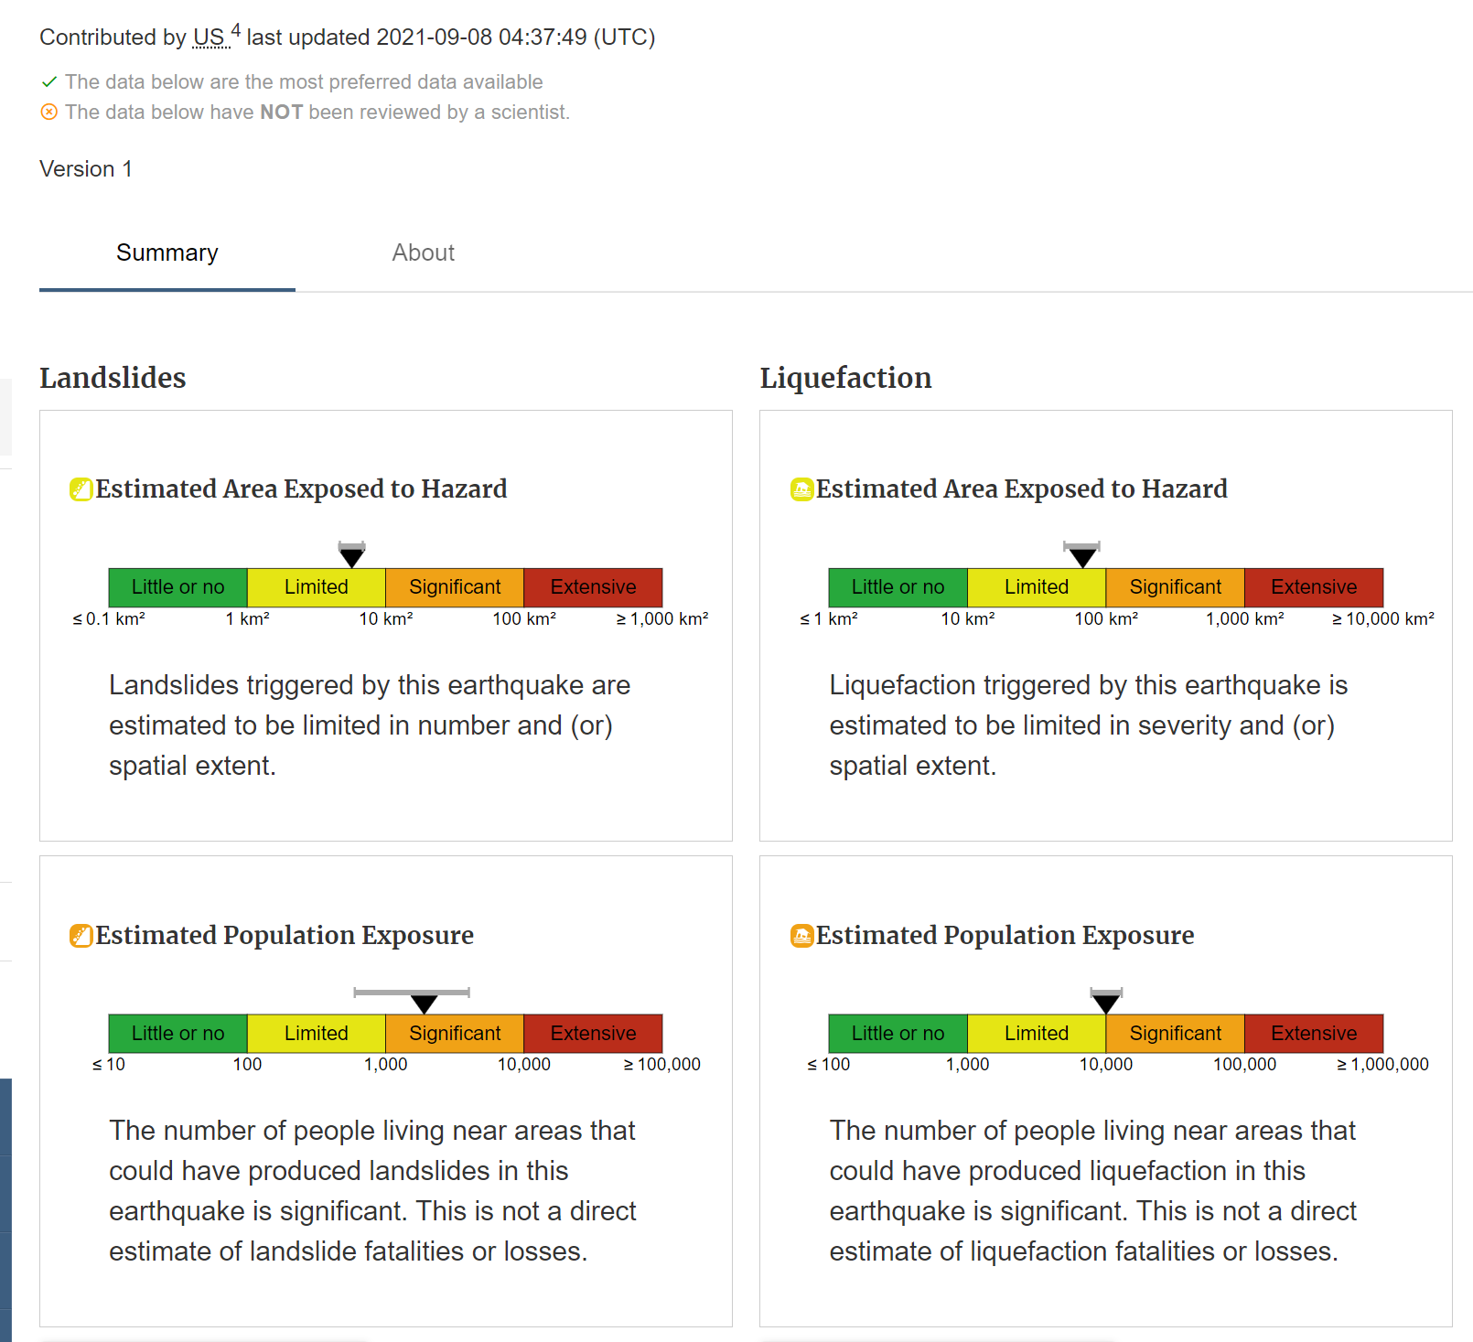
Task: Click the orange Significant segment in Landslides population bar
Action: (455, 1034)
